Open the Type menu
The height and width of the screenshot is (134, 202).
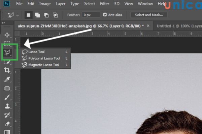tap(75, 4)
